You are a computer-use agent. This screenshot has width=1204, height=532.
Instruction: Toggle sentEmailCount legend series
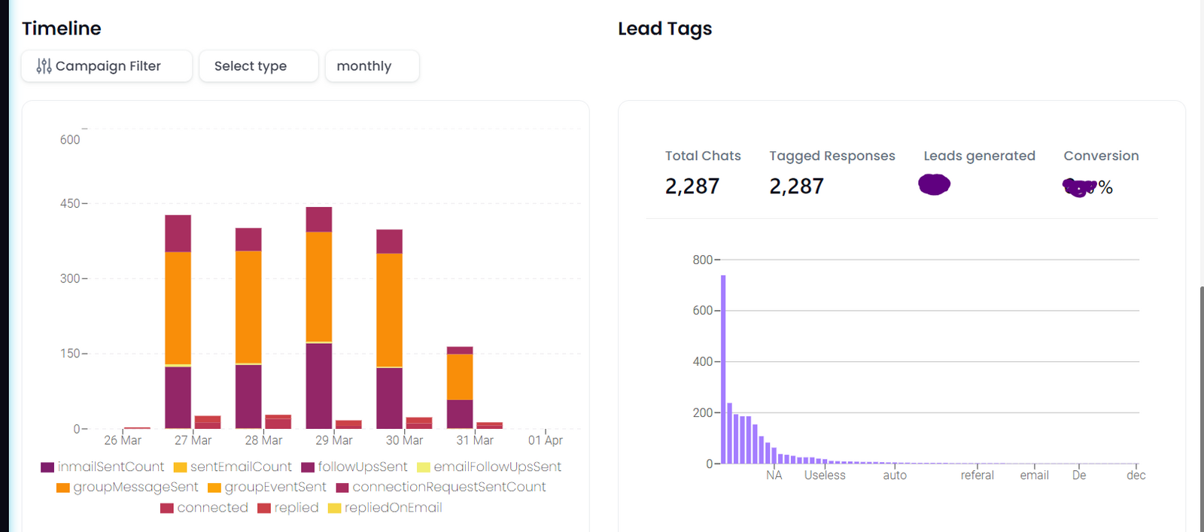[x=233, y=467]
